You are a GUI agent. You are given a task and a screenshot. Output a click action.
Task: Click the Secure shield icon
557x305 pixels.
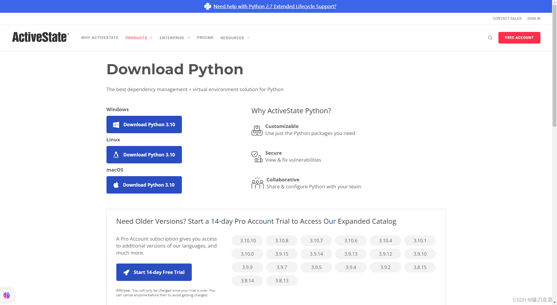[x=257, y=157]
